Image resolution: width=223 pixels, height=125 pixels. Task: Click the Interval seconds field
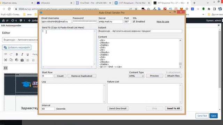click(x=48, y=109)
